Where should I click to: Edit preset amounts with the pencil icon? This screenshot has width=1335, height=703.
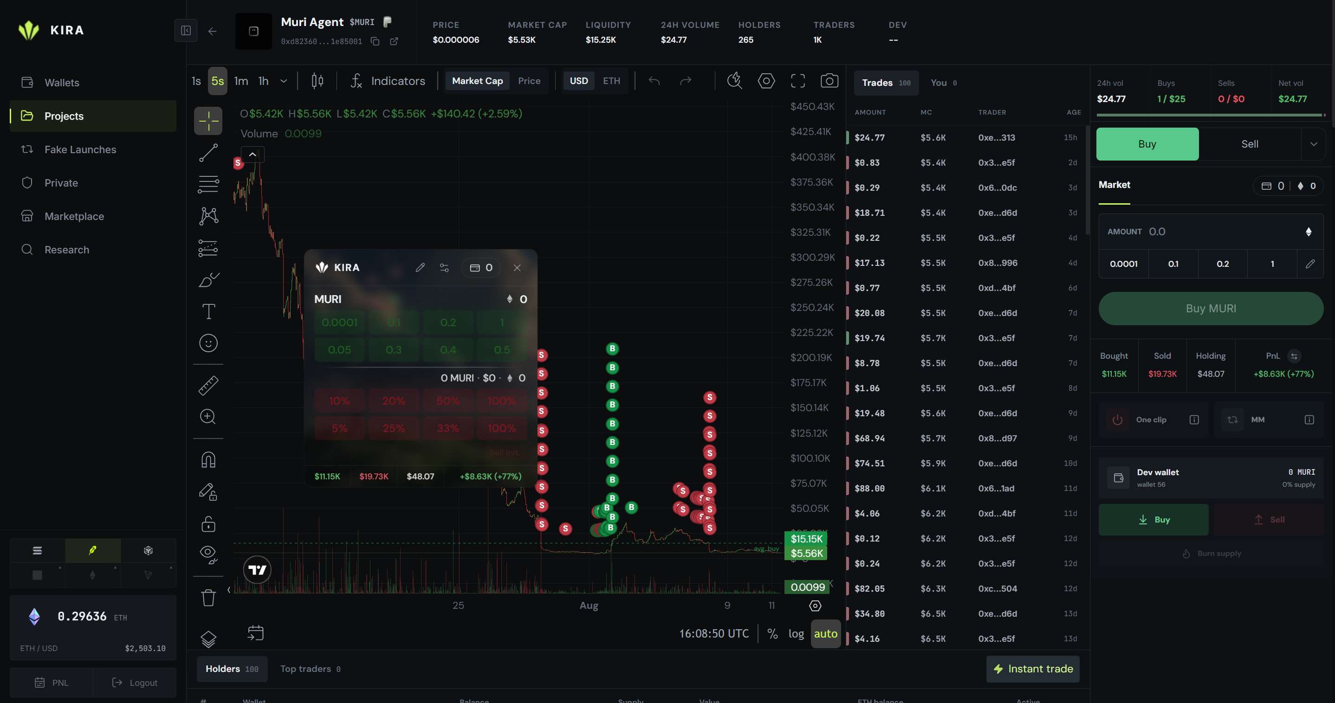tap(1309, 264)
